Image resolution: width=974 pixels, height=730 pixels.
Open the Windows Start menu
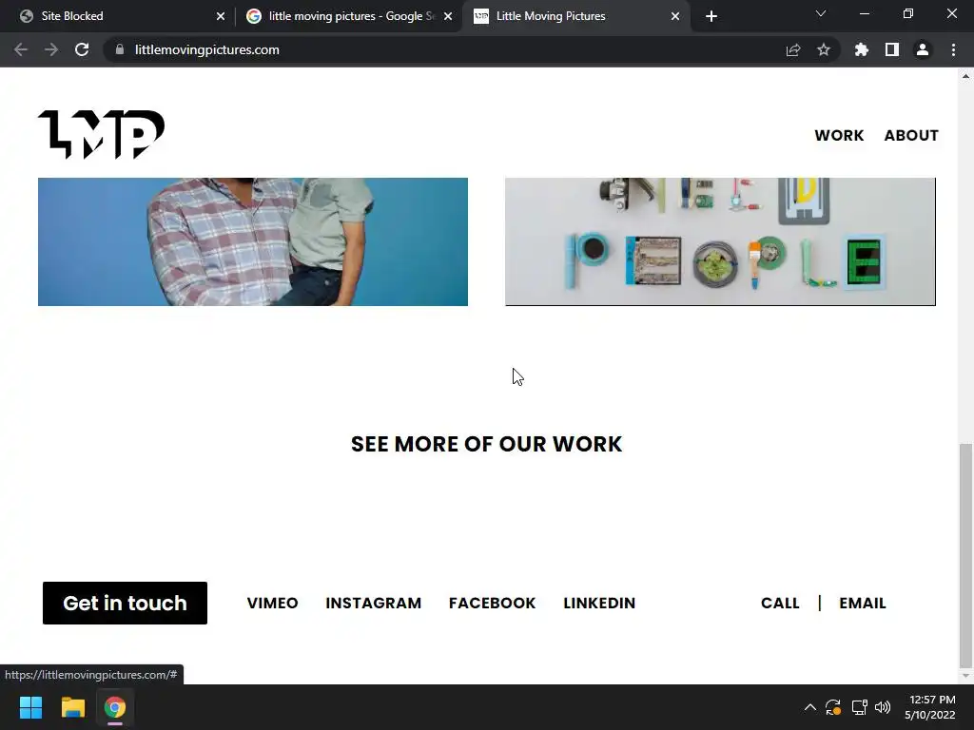click(x=30, y=707)
